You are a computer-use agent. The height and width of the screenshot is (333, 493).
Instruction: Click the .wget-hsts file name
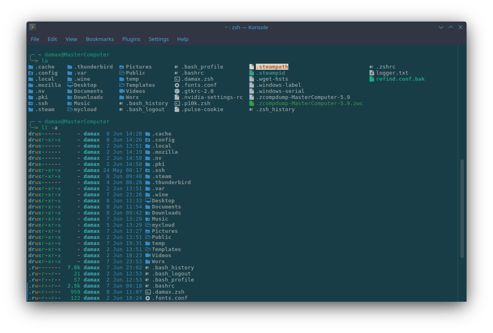tap(272, 79)
